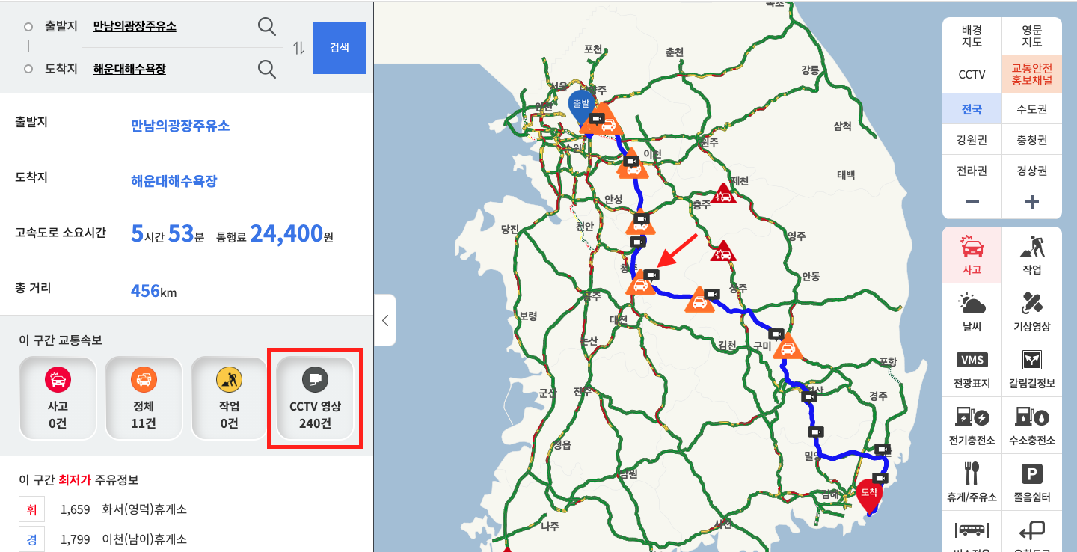
Task: Select 강원권 region view
Action: click(x=972, y=140)
